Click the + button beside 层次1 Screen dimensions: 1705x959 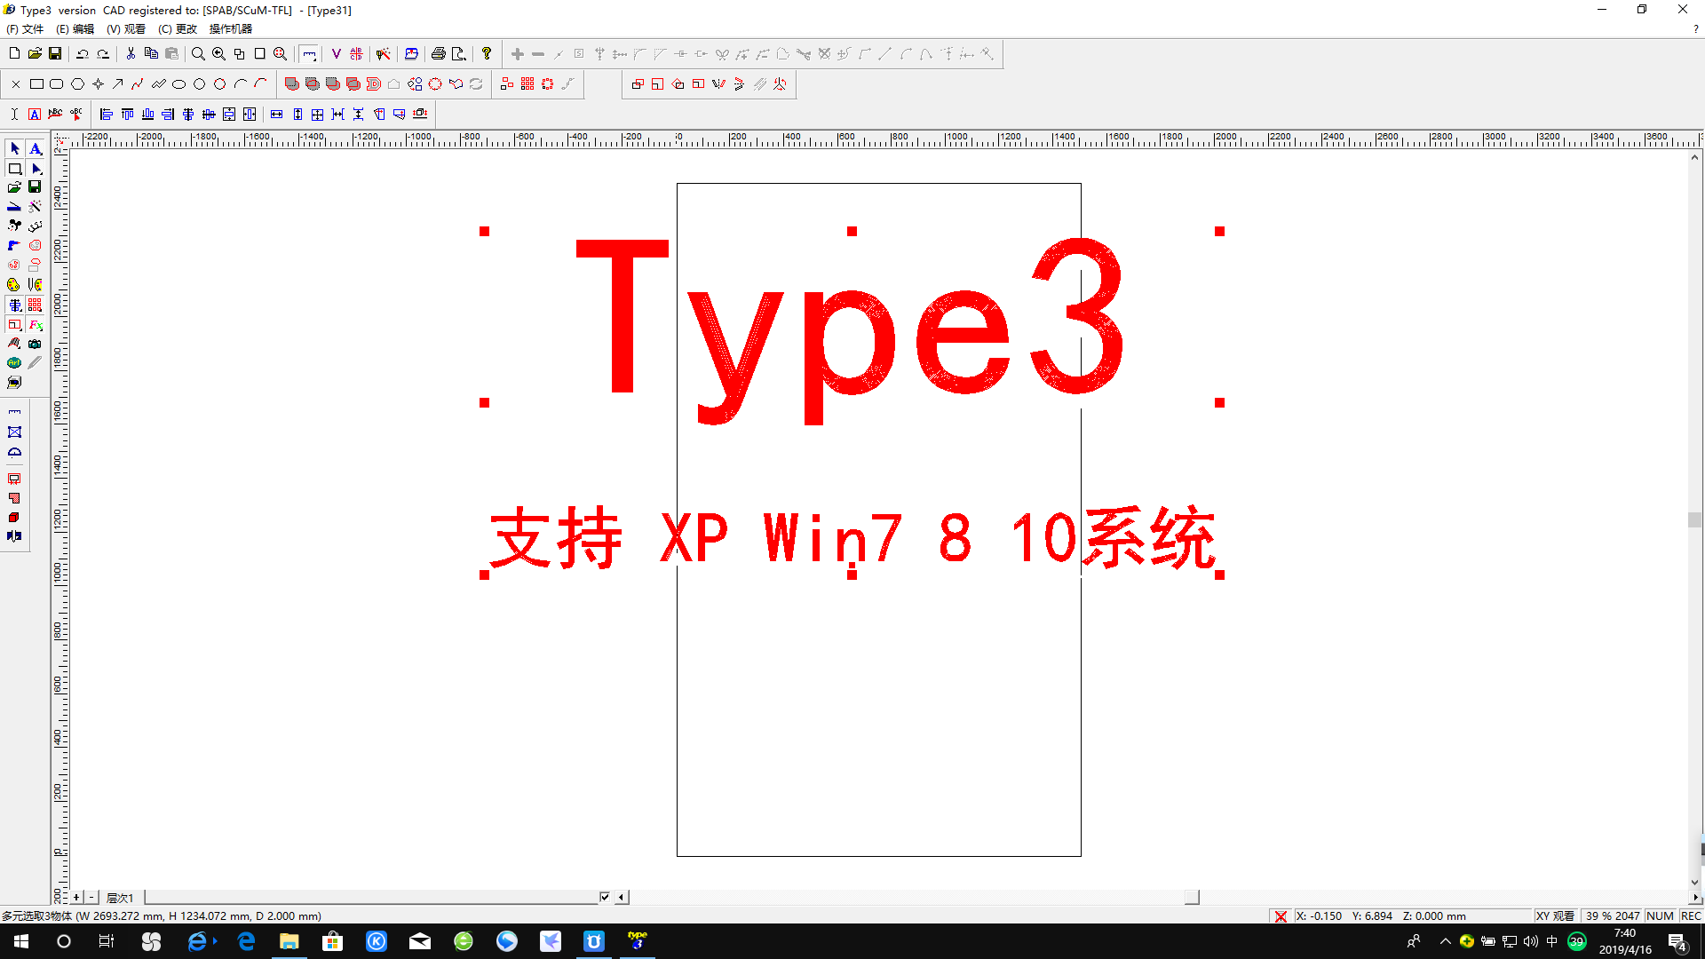click(76, 897)
